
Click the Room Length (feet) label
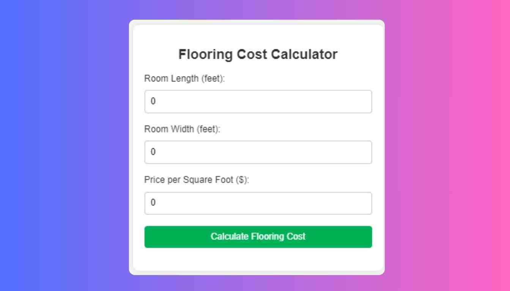(x=184, y=78)
